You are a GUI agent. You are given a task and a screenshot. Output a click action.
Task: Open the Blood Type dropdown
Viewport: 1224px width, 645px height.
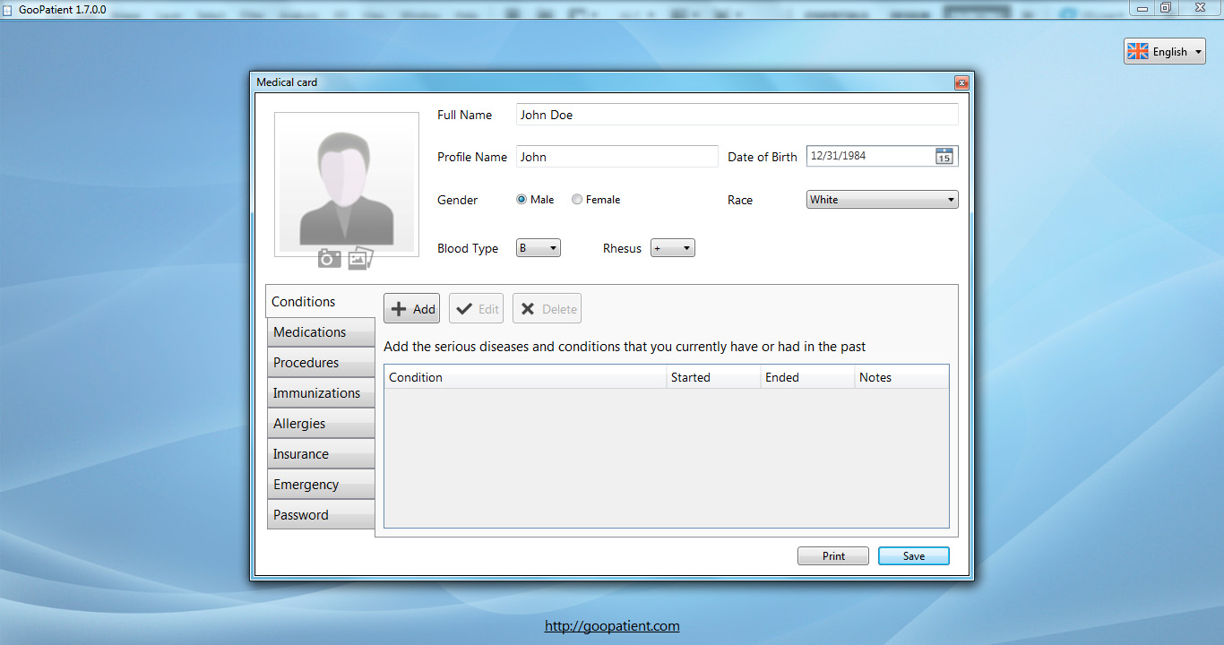(x=539, y=248)
